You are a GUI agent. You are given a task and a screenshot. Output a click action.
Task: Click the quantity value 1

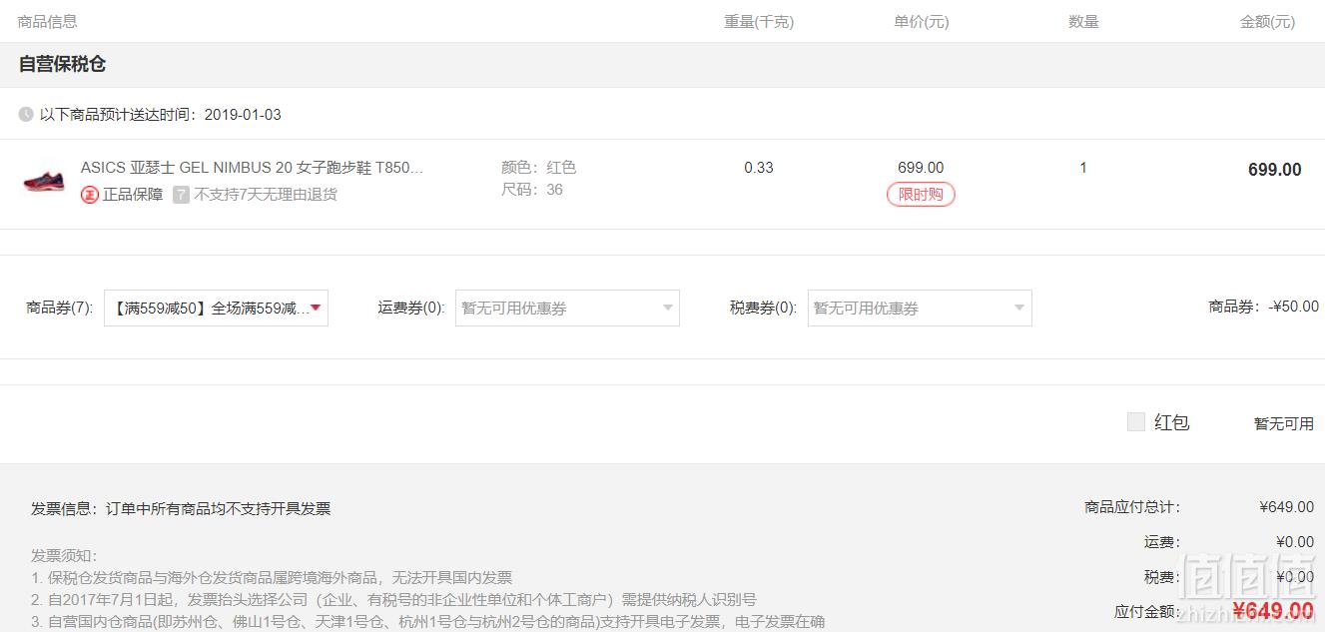point(1083,168)
